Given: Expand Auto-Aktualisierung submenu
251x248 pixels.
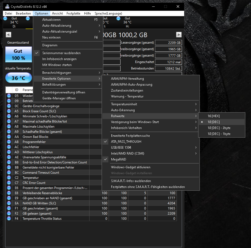Looking at the screenshot, I should tap(68, 25).
